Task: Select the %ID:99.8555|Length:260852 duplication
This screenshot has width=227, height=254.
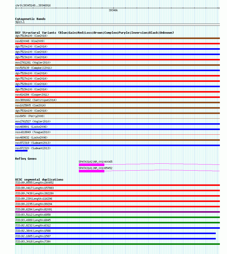Action: [34, 183]
